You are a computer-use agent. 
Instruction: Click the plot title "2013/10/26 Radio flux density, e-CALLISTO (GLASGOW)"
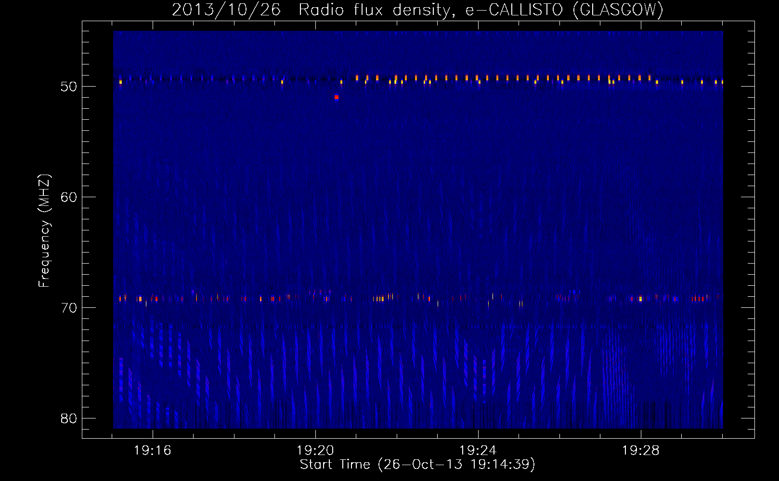coord(417,10)
